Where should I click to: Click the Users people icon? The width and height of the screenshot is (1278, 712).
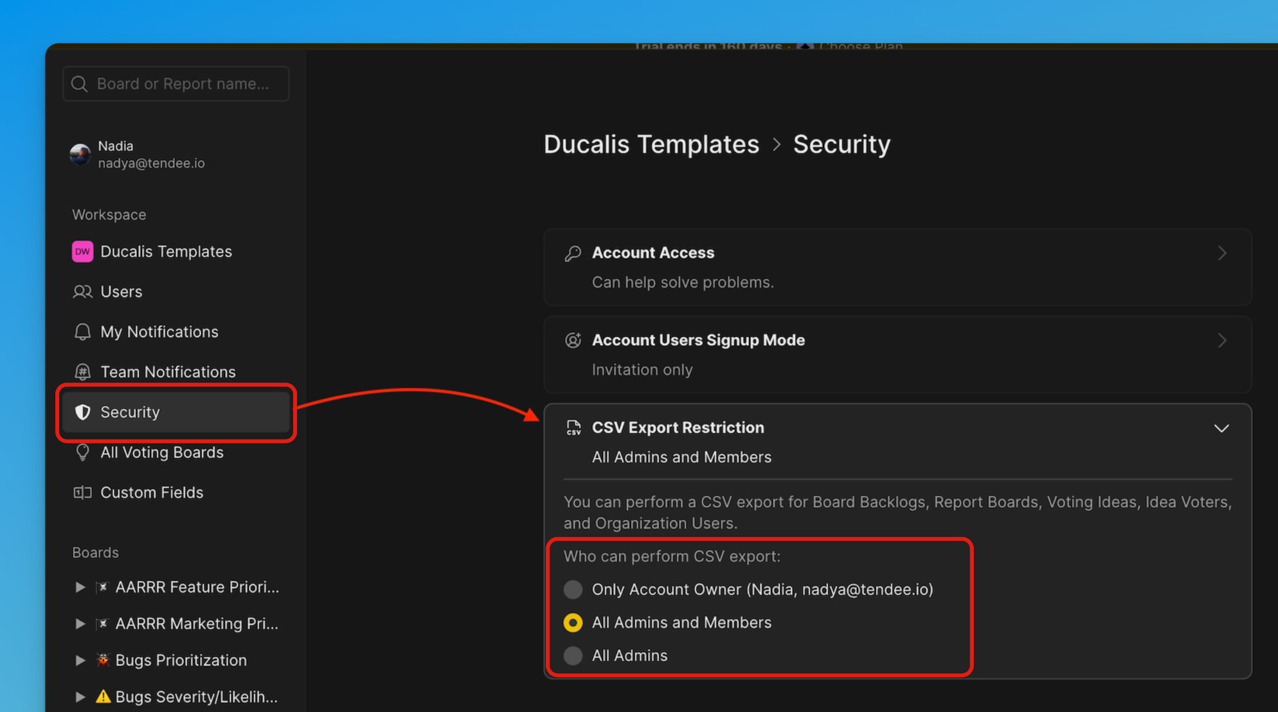pos(82,292)
